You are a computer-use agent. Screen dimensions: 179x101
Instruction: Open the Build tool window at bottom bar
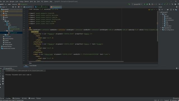(x=39, y=98)
